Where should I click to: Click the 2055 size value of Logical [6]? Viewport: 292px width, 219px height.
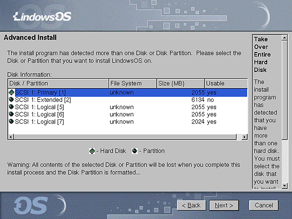(x=198, y=114)
